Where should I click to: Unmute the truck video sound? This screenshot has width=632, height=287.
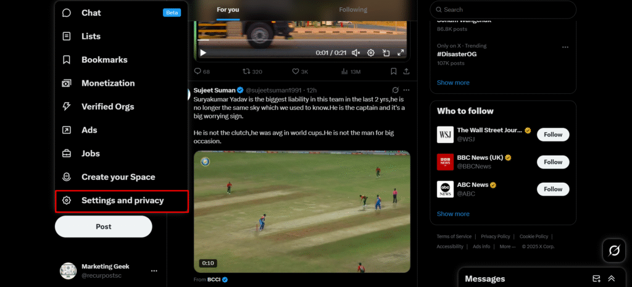click(355, 53)
